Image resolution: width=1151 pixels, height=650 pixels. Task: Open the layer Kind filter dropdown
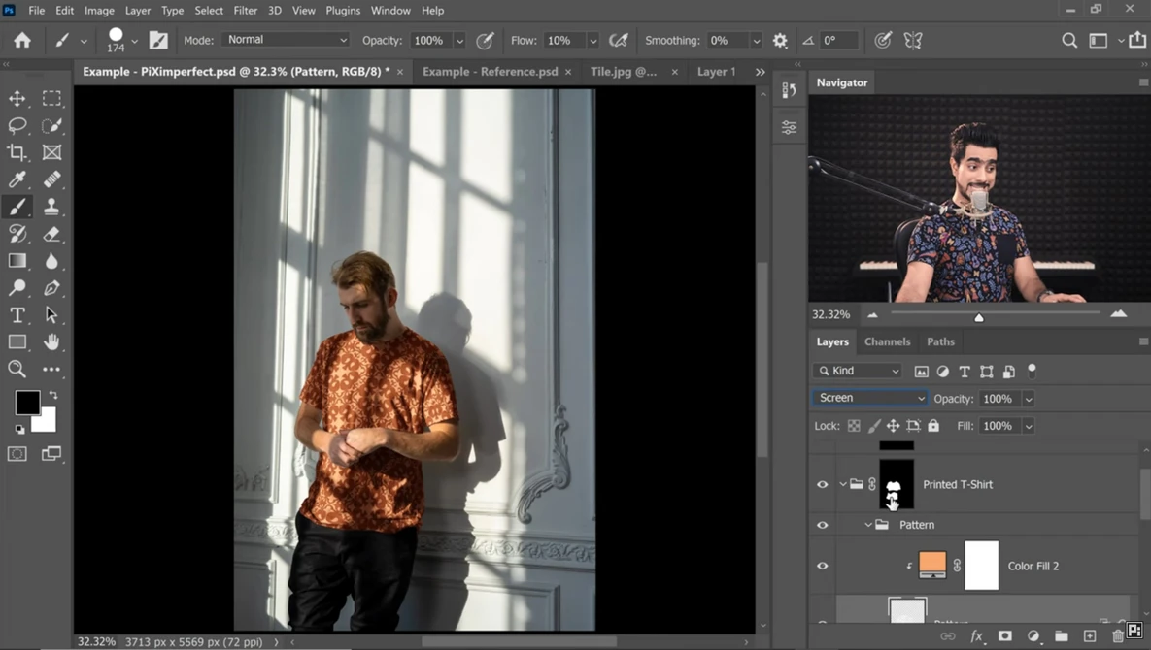(x=858, y=371)
